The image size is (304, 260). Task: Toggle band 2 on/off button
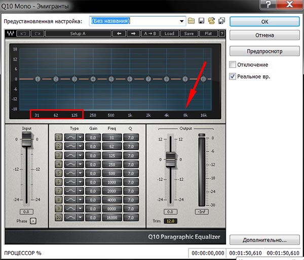[59, 146]
